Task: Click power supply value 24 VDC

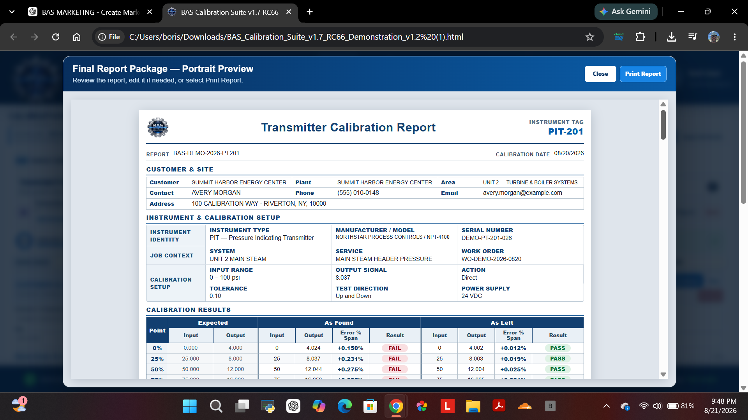Action: 472,296
